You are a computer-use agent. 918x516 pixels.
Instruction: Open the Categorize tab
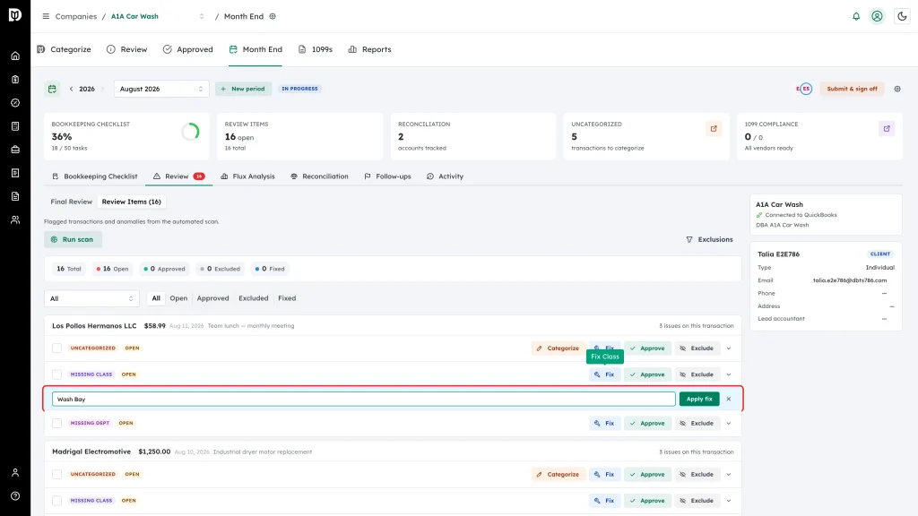pos(65,49)
